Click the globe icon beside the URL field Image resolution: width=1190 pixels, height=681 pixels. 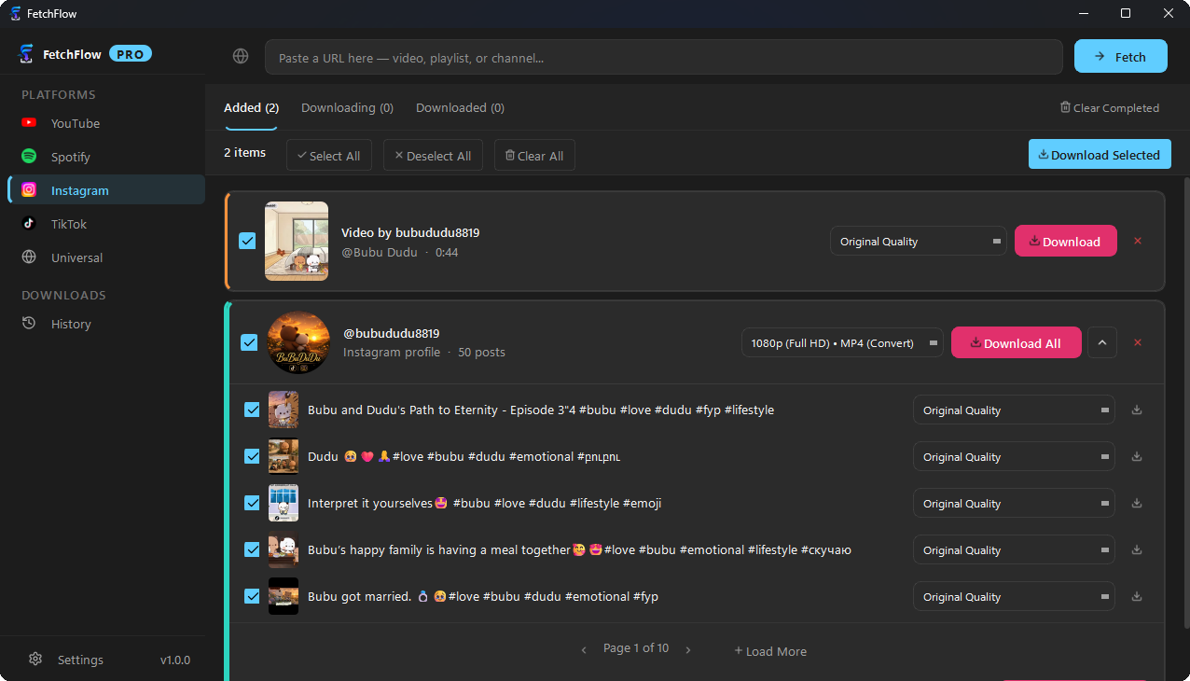(x=241, y=56)
